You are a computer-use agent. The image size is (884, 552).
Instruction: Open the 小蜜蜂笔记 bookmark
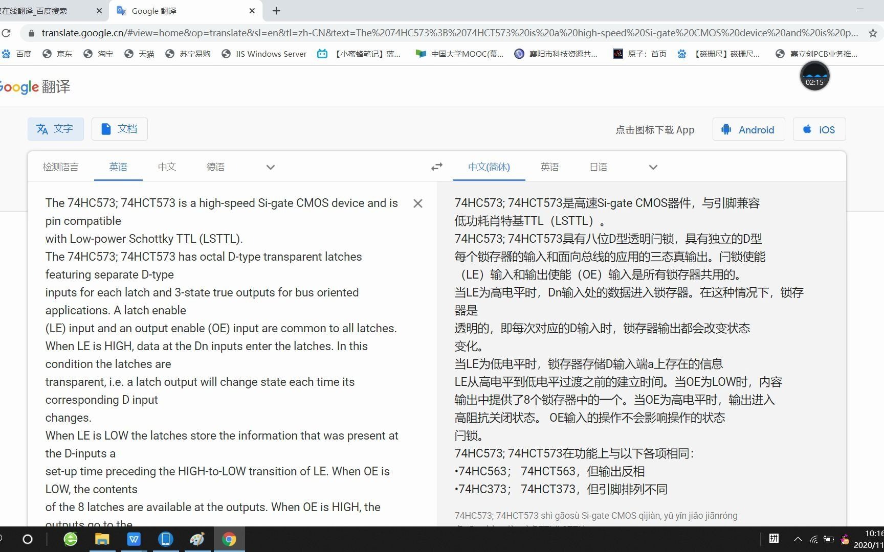[359, 54]
